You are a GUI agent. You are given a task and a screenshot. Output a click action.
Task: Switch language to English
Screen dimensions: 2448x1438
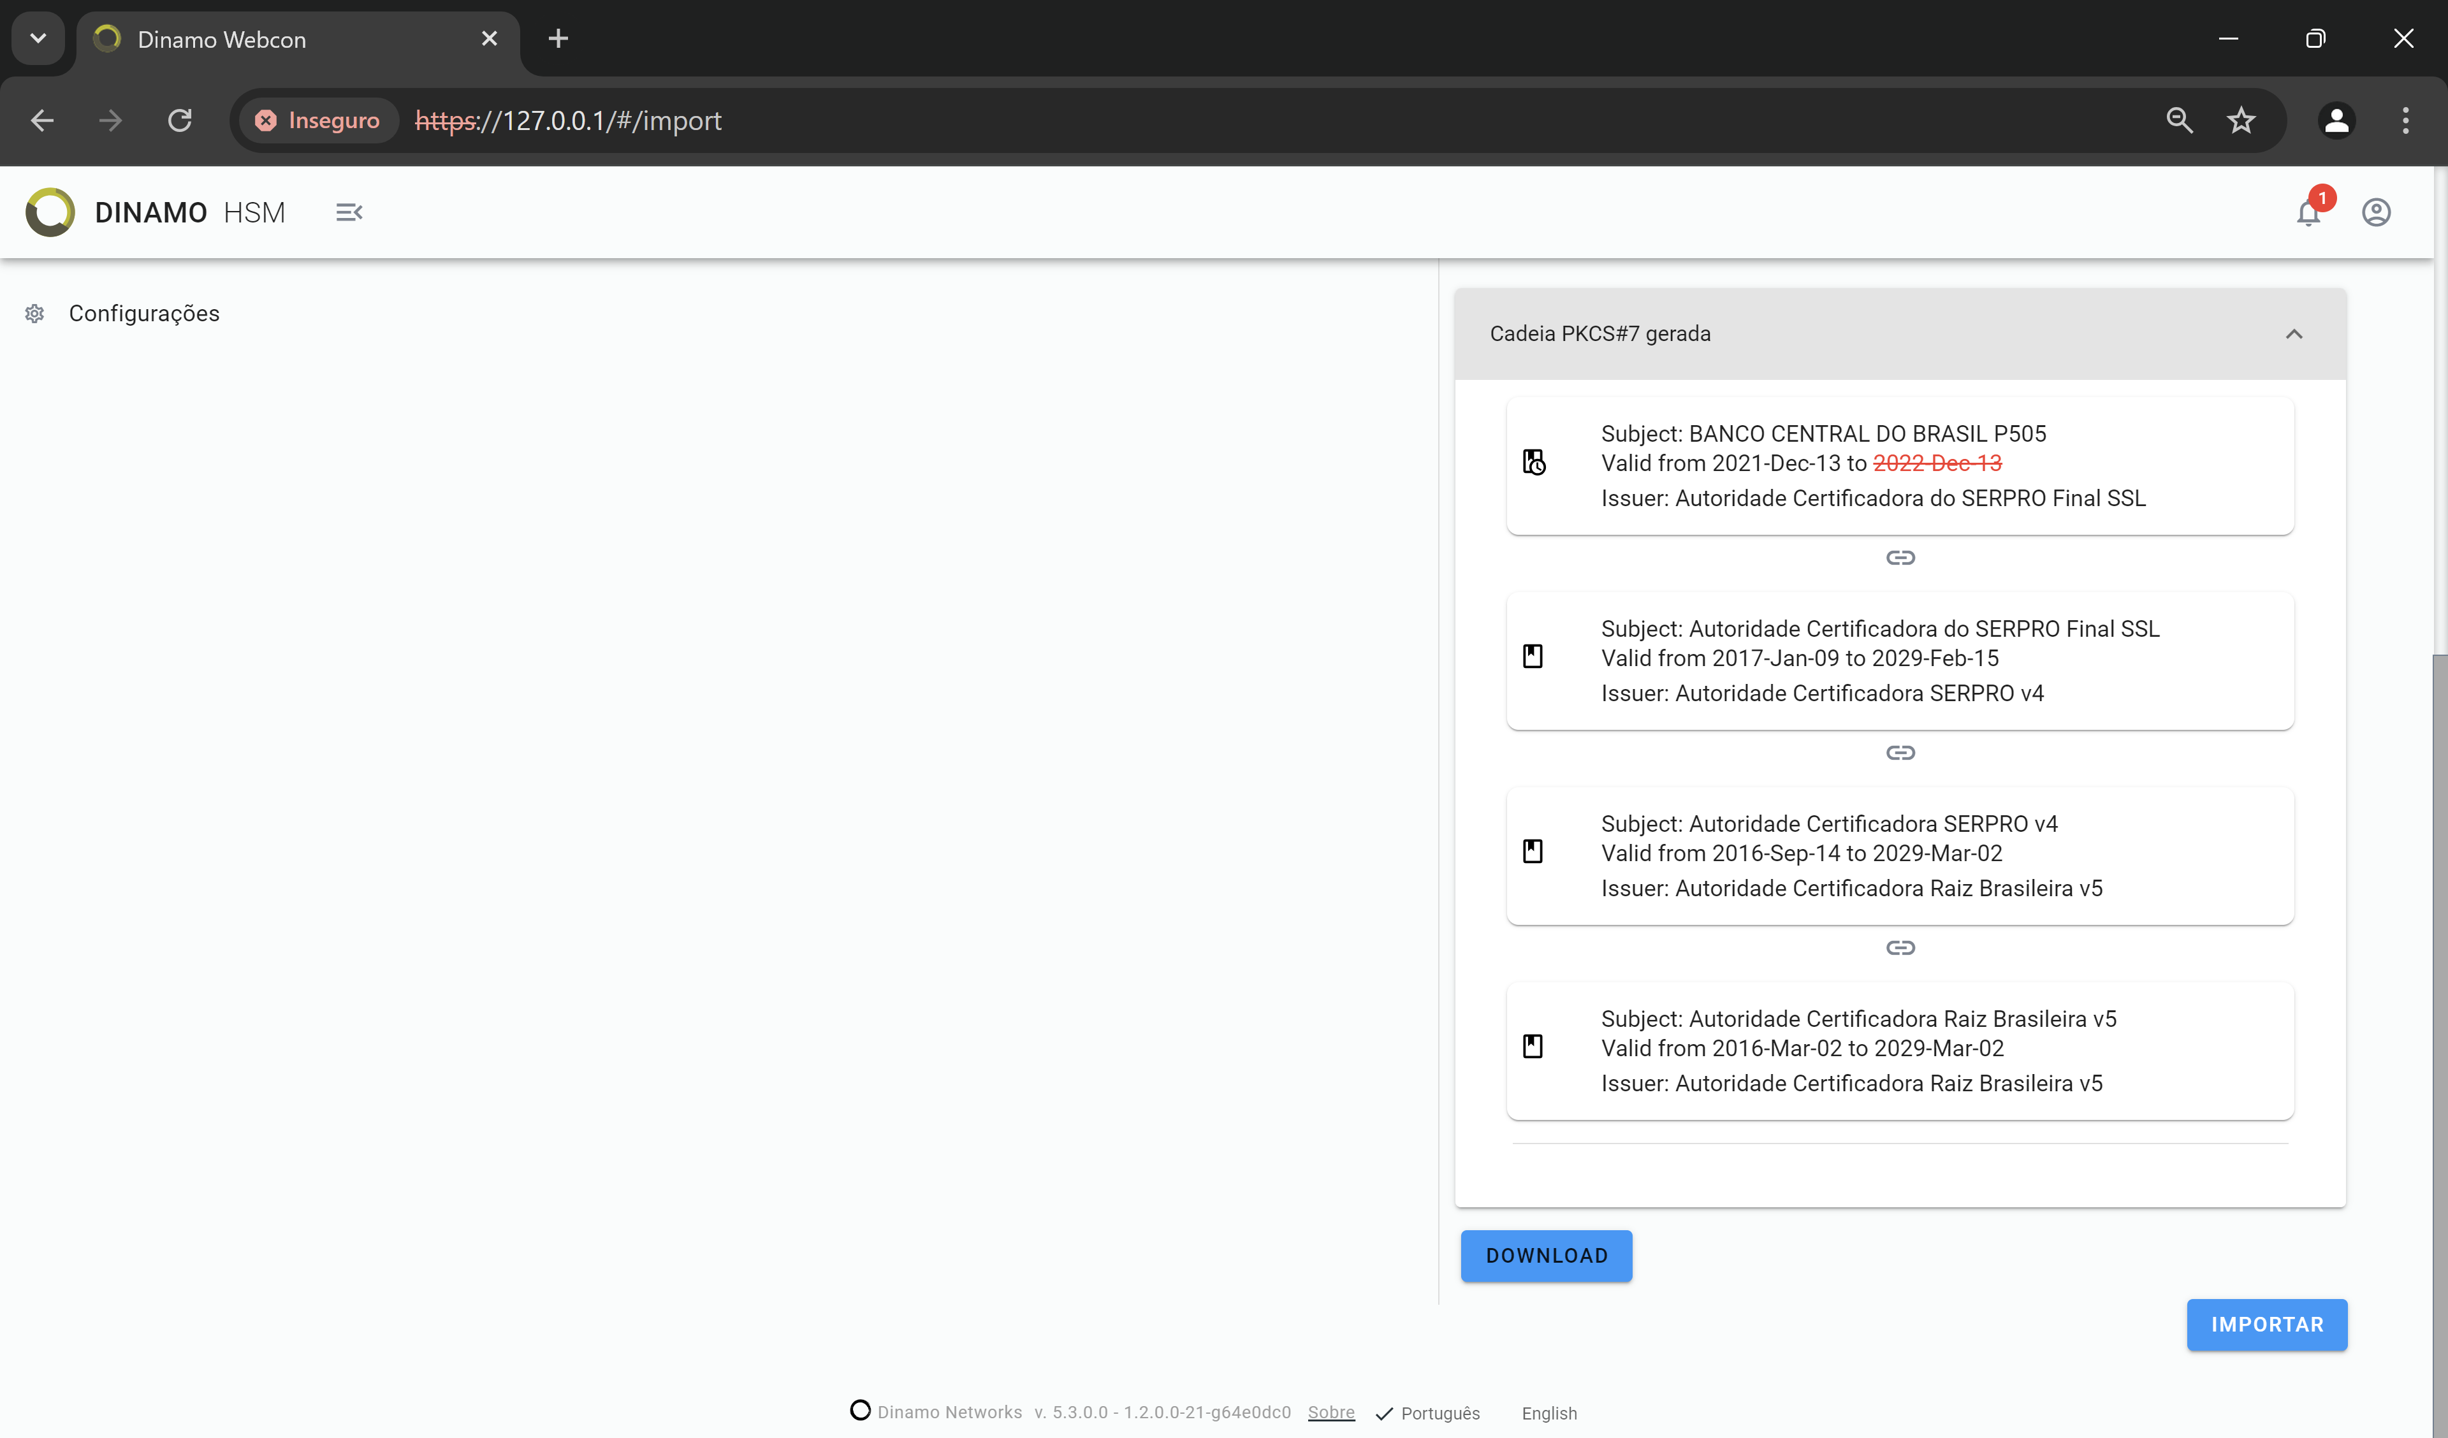click(1548, 1414)
